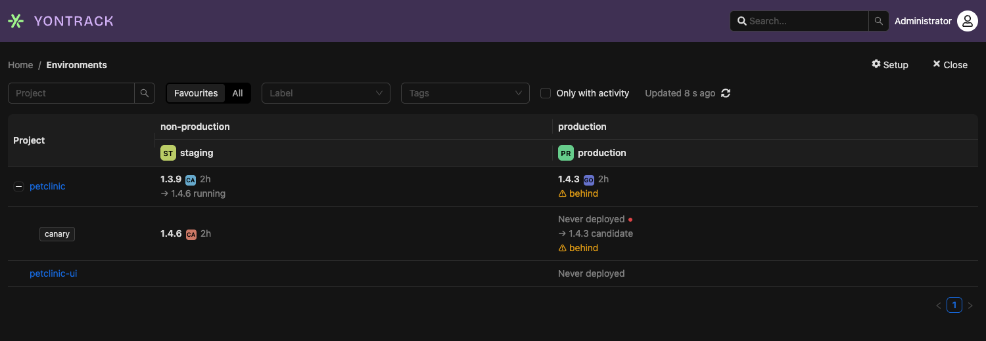Click the Yontrack logo icon
Screen dimensions: 986x341
coord(16,21)
